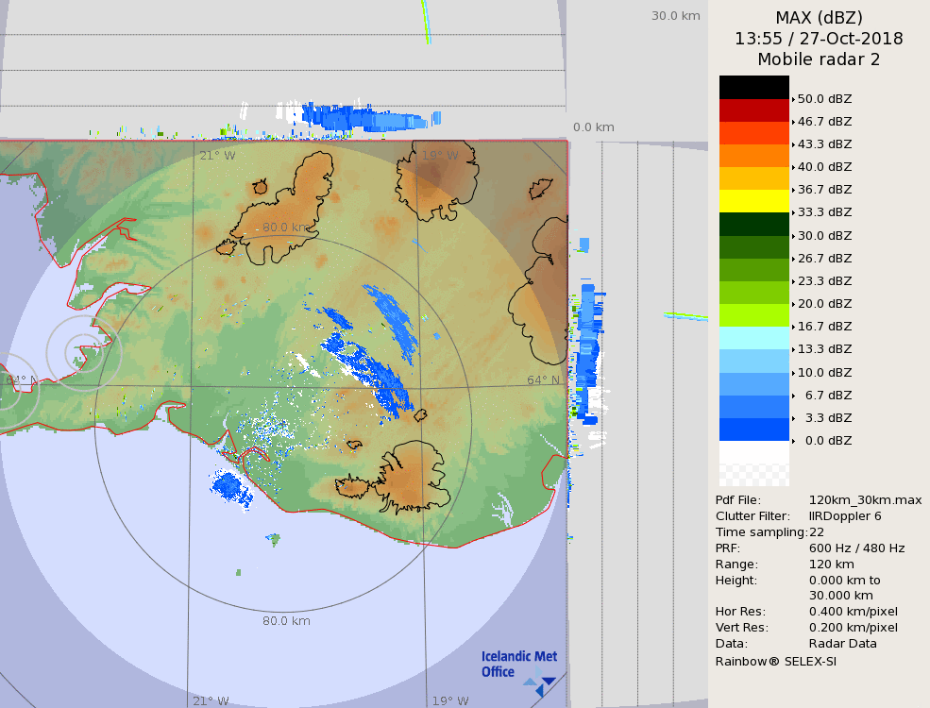
Task: Pick the bright yellow legend swatch
Action: point(753,201)
